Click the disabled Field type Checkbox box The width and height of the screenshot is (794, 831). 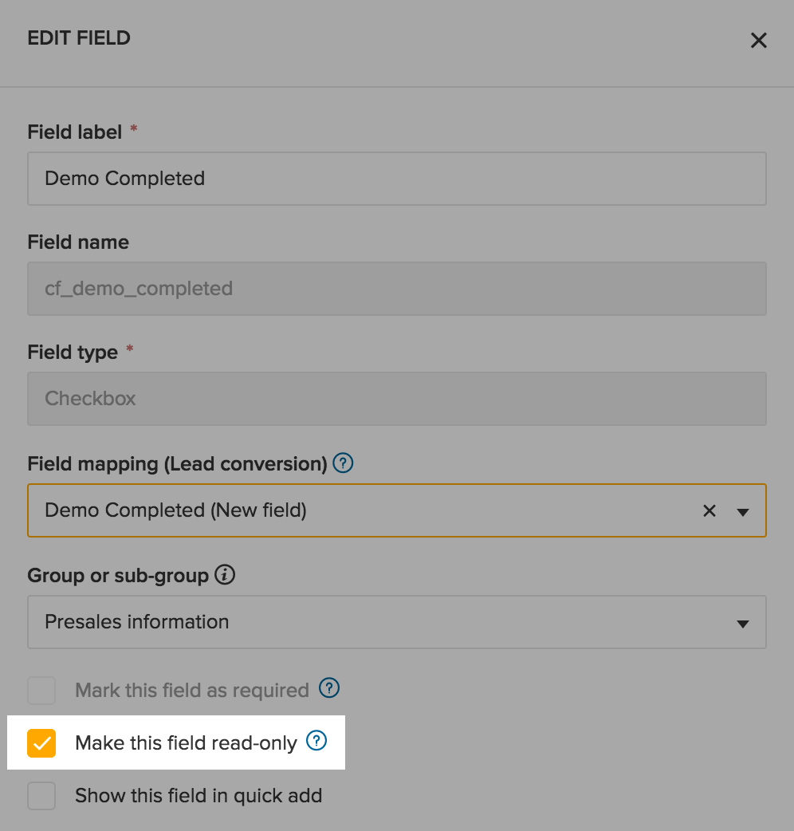(x=397, y=399)
